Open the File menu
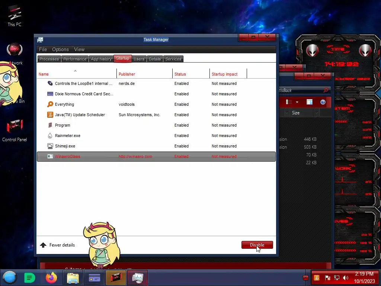This screenshot has width=381, height=286. [43, 50]
